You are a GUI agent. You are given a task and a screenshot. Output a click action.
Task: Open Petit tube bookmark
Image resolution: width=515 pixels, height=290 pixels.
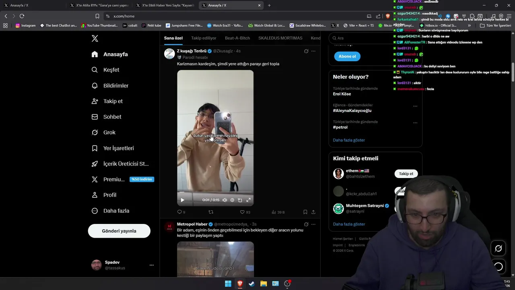[151, 25]
